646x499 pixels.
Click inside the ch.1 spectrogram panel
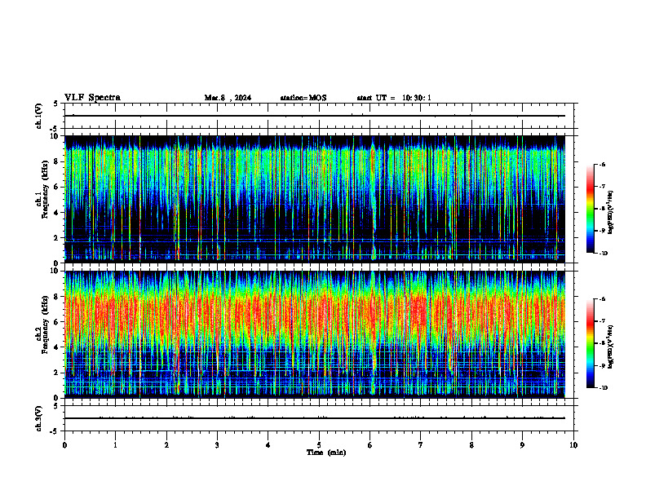coord(315,199)
